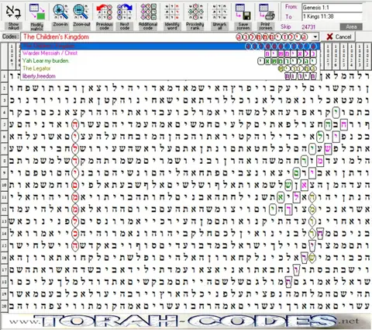
Task: Open the Codes dropdown arrow
Action: point(315,37)
